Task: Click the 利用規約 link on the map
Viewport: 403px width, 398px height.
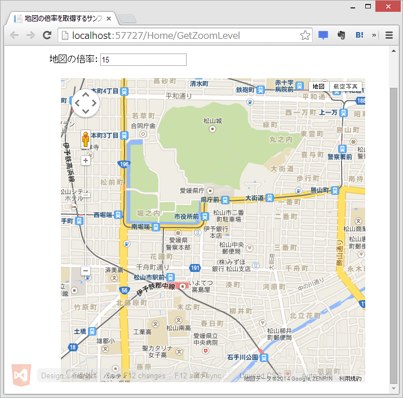Action: pos(350,378)
